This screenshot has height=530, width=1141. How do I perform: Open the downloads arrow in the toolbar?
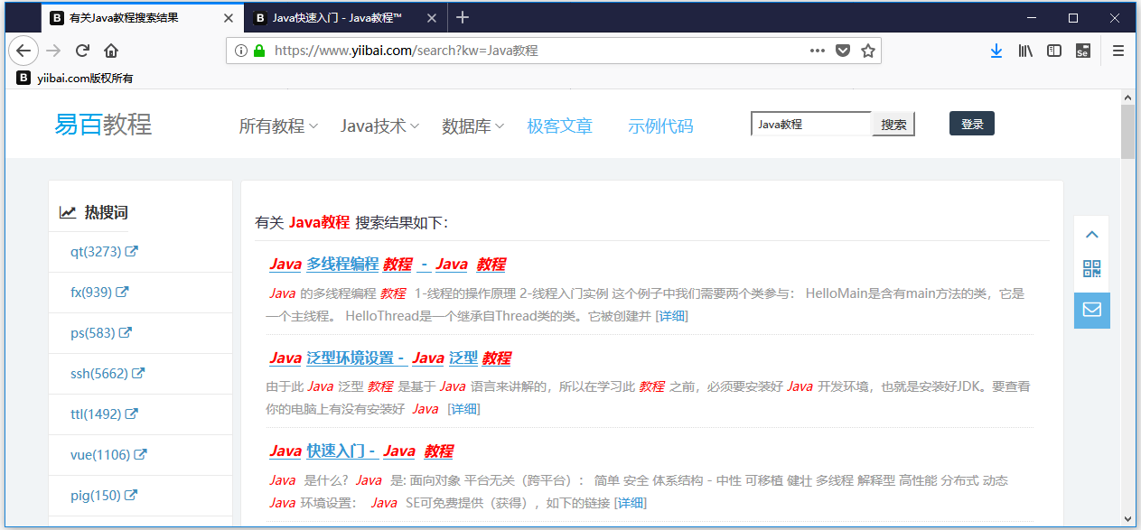tap(996, 51)
